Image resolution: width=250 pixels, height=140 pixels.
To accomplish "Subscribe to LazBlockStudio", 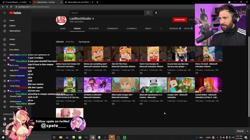I will click(180, 20).
